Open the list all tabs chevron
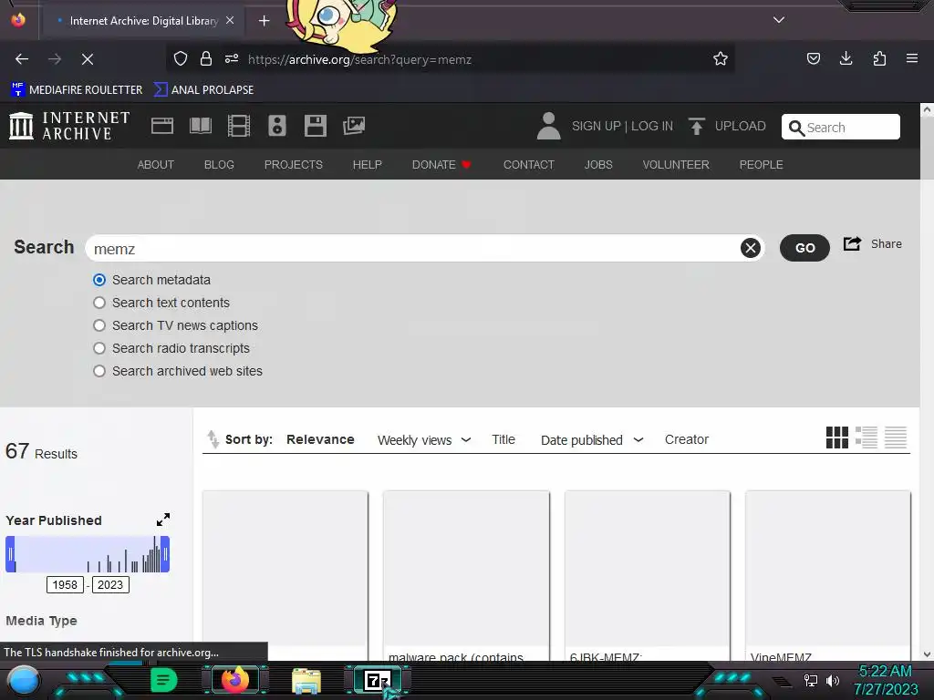 tap(779, 20)
